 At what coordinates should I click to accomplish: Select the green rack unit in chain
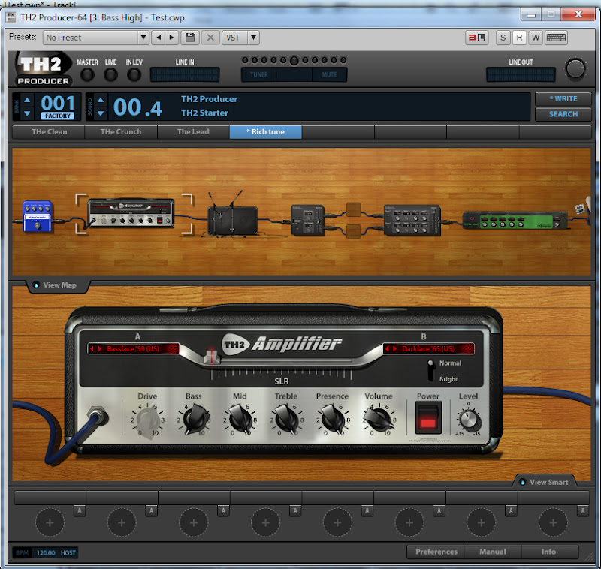tap(514, 219)
